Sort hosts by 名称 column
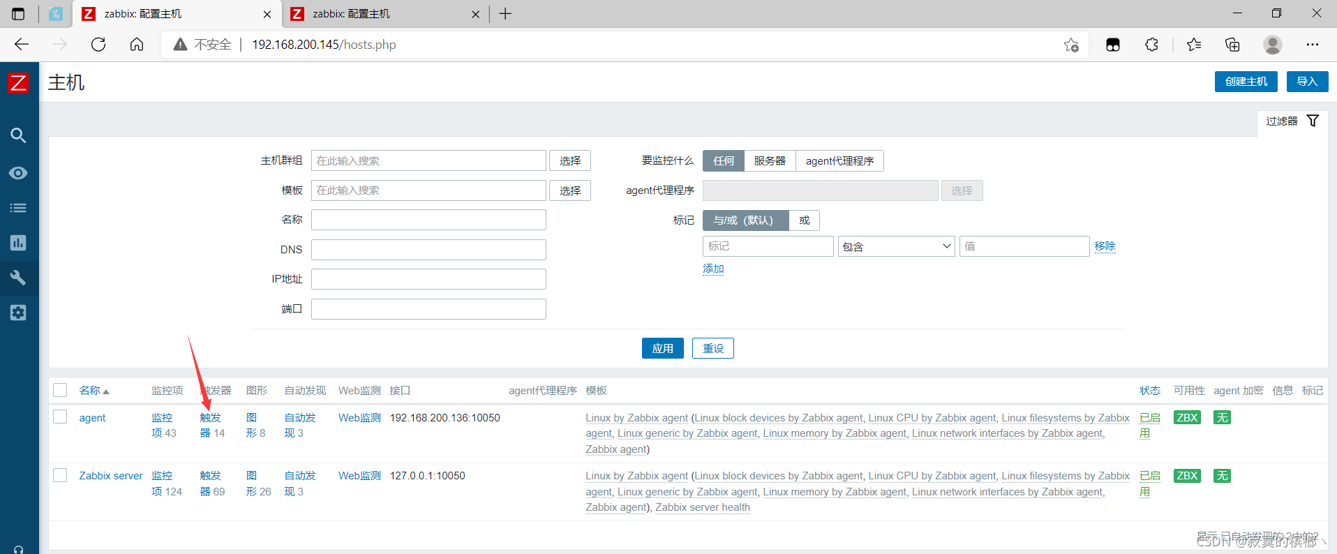Viewport: 1337px width, 554px height. pos(94,390)
